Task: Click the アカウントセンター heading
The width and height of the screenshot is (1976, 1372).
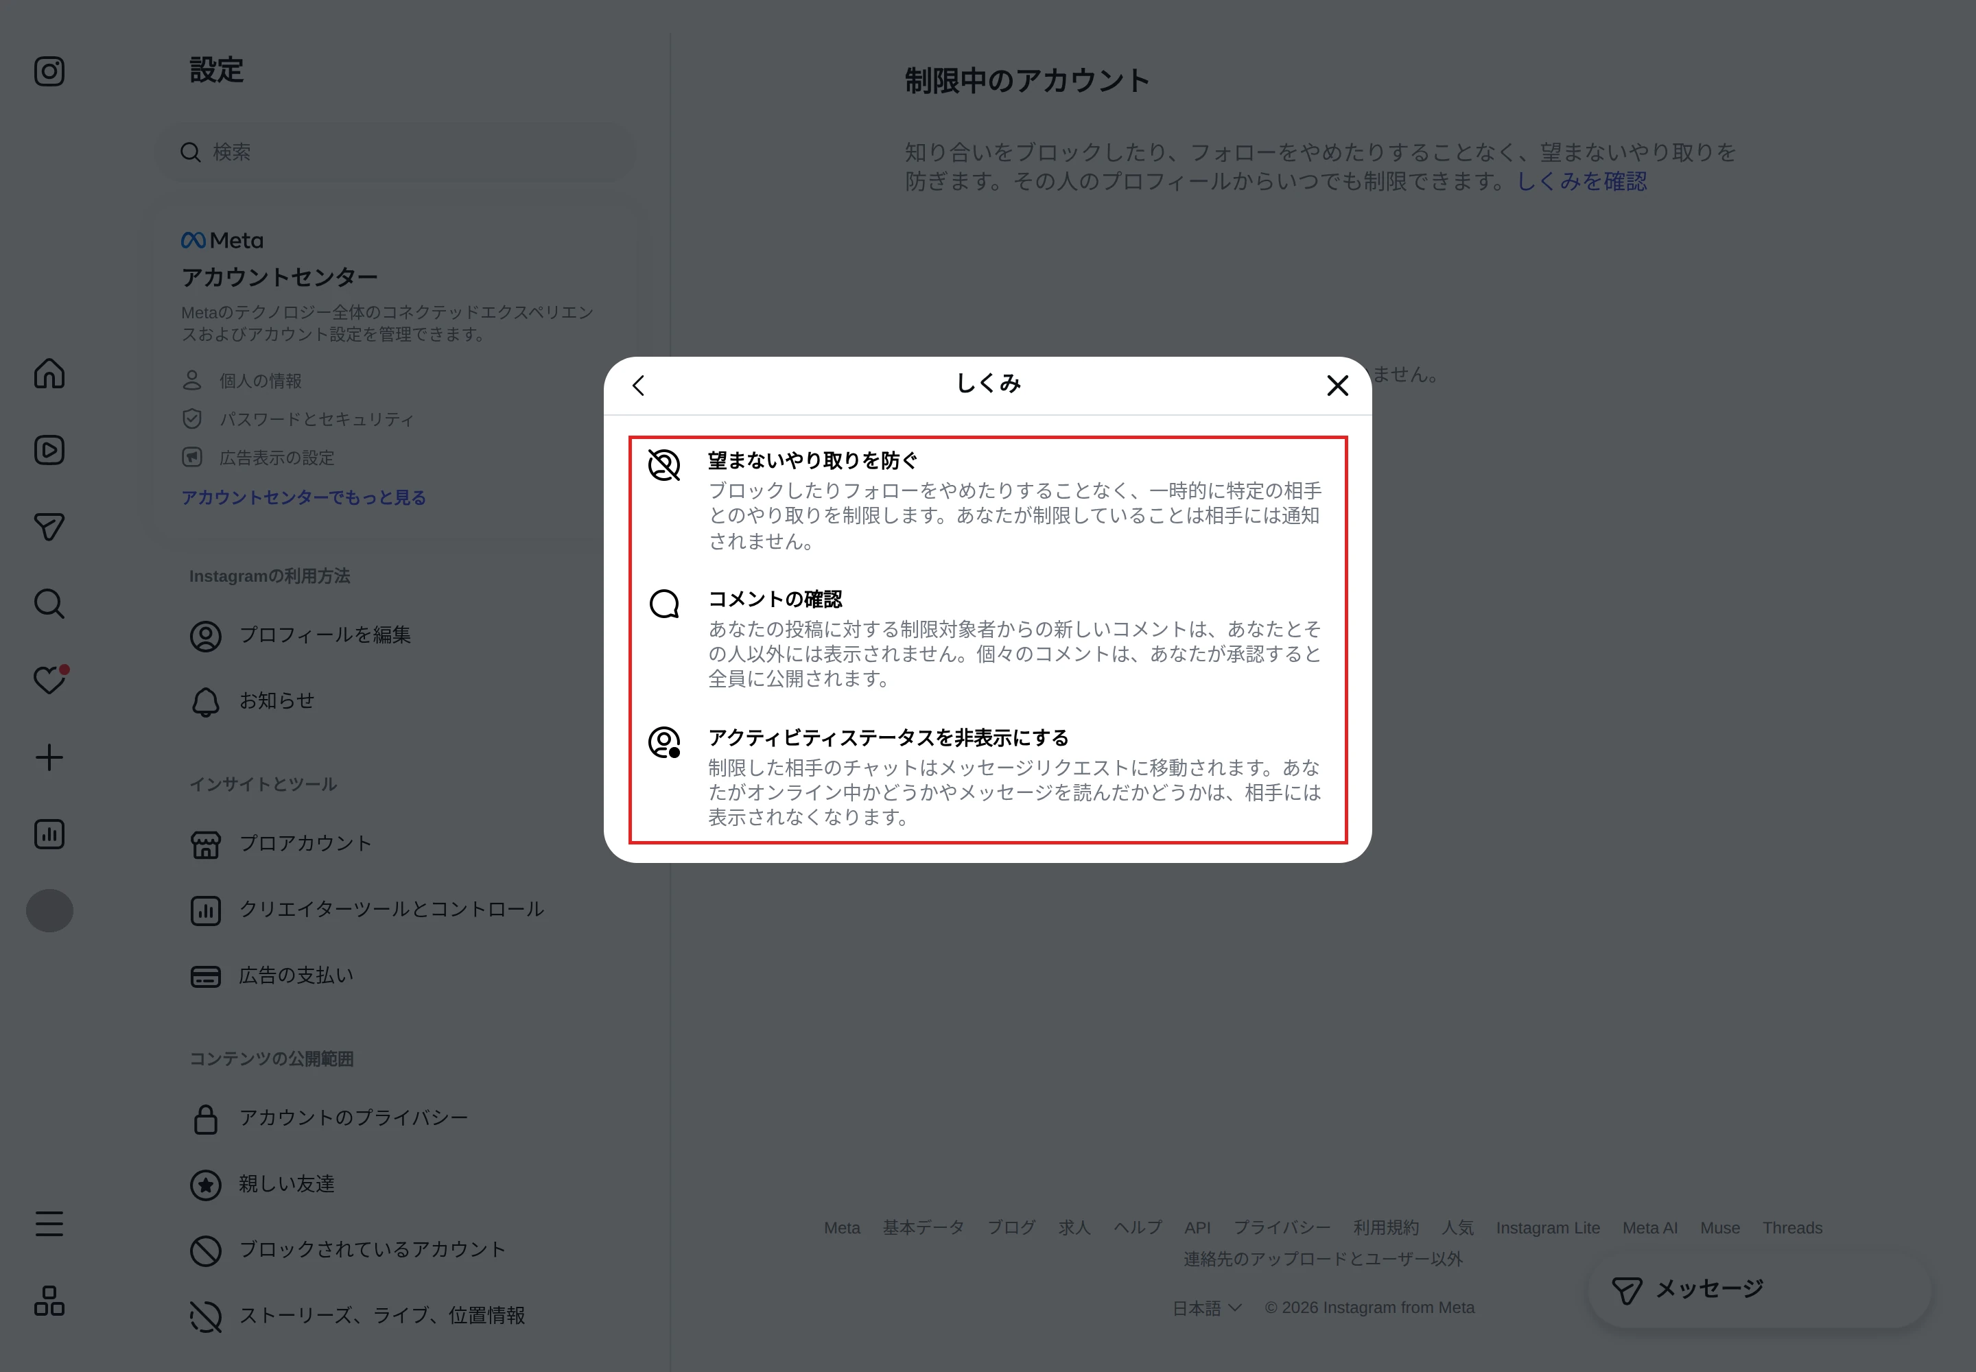Action: [x=279, y=277]
